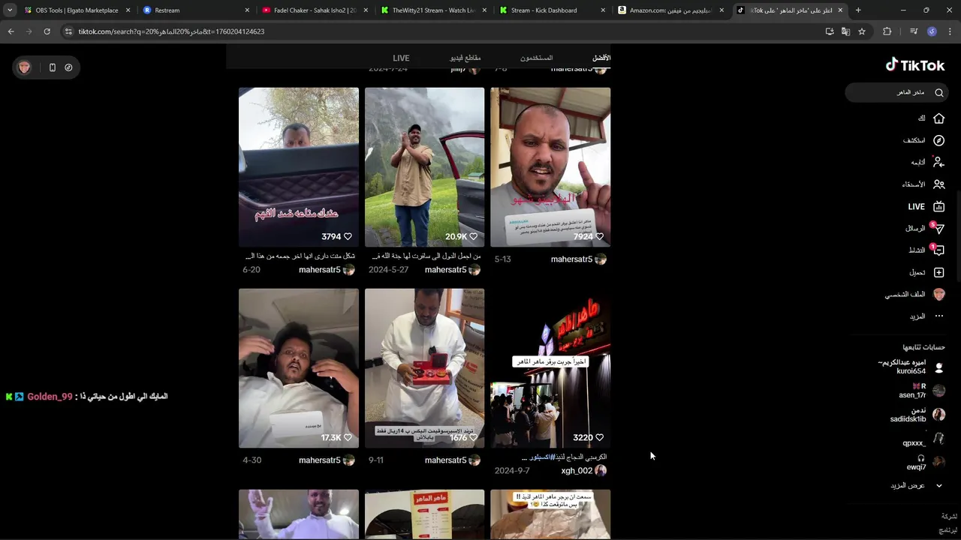Click the phone icon in the top-left overlay

pos(52,67)
